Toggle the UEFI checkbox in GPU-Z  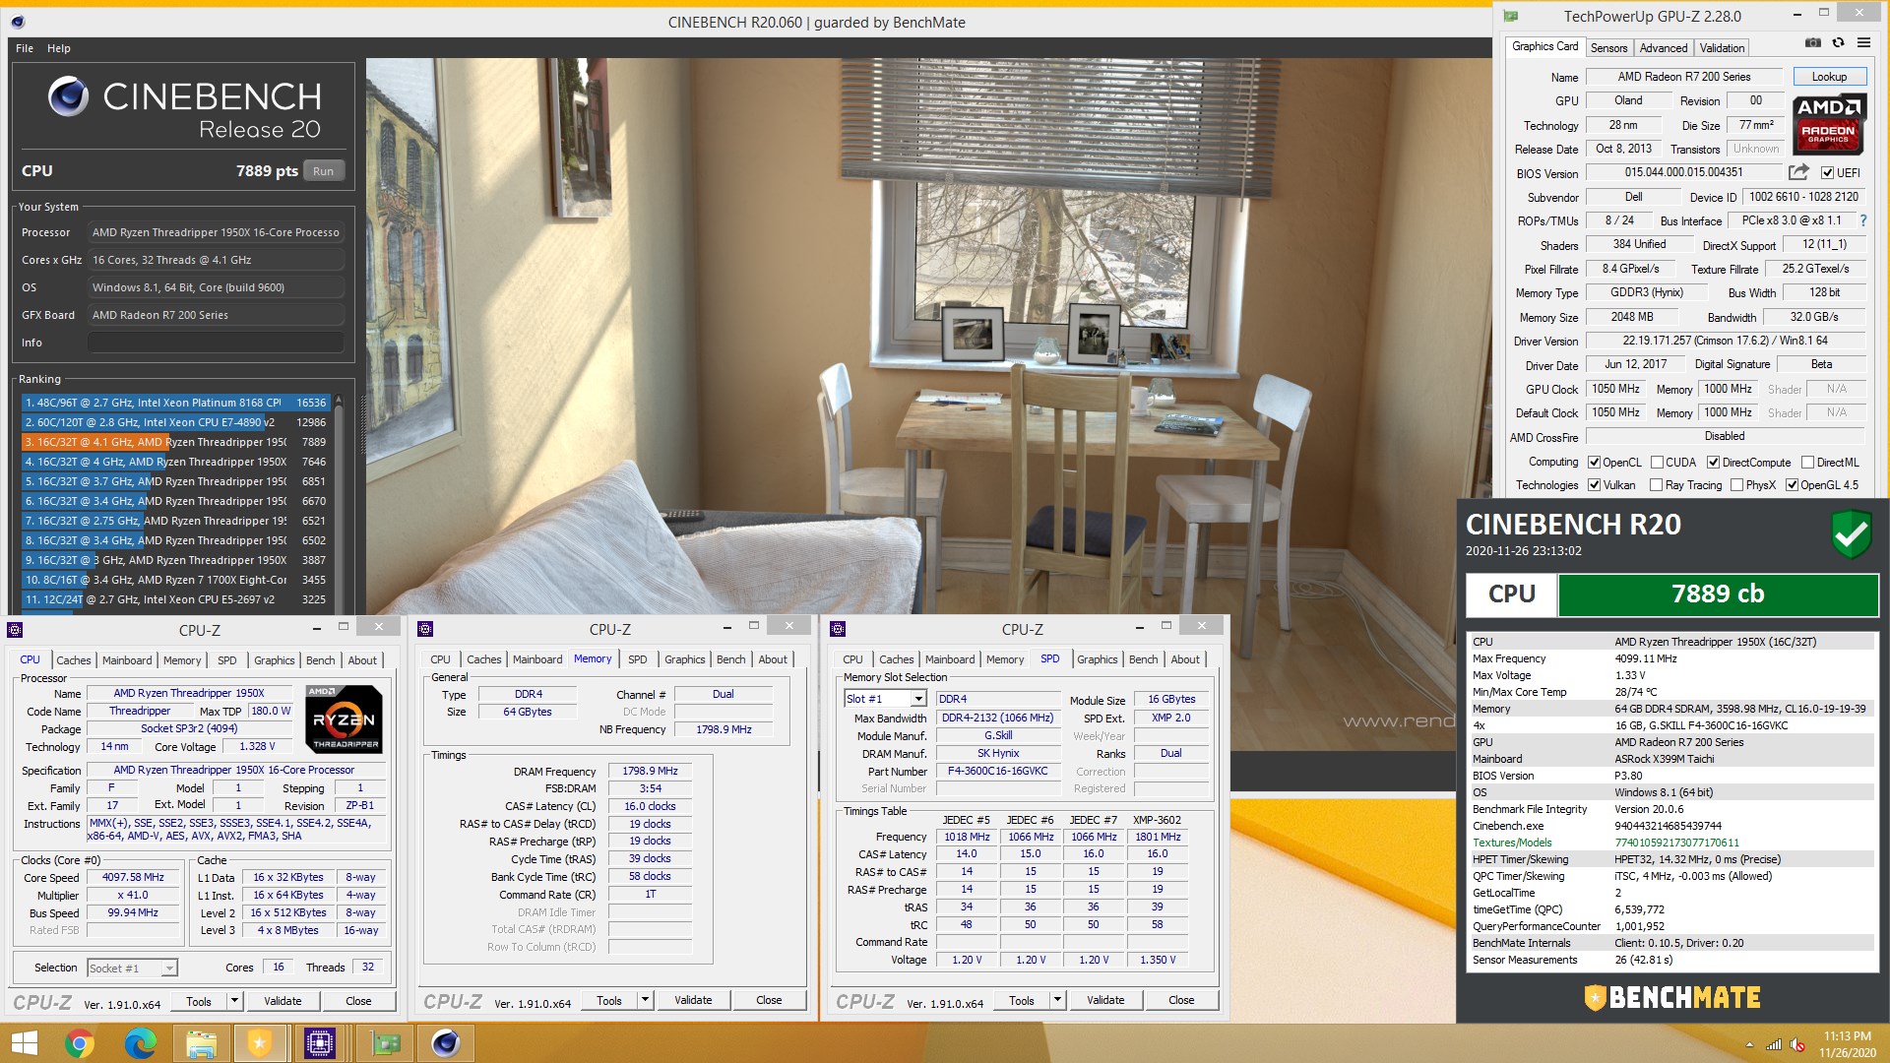(x=1827, y=173)
